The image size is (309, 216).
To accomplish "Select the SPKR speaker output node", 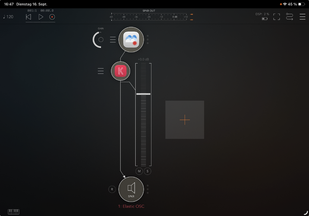I will [131, 189].
